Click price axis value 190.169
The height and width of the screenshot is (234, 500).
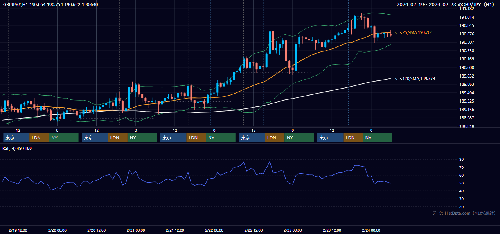467,59
